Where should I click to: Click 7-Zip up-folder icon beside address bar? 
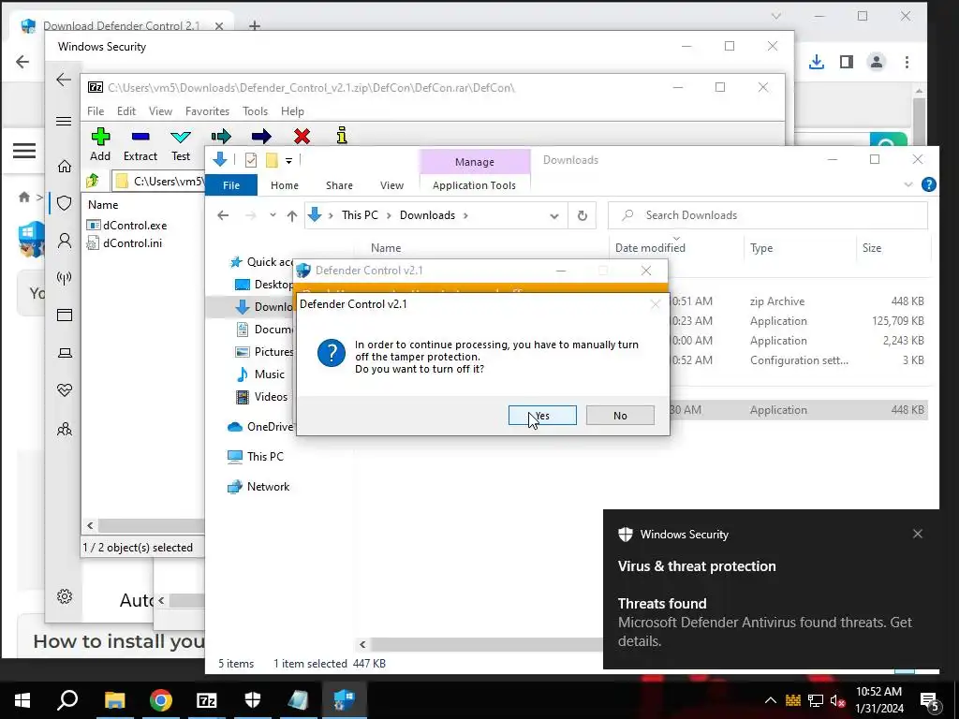[x=93, y=181]
